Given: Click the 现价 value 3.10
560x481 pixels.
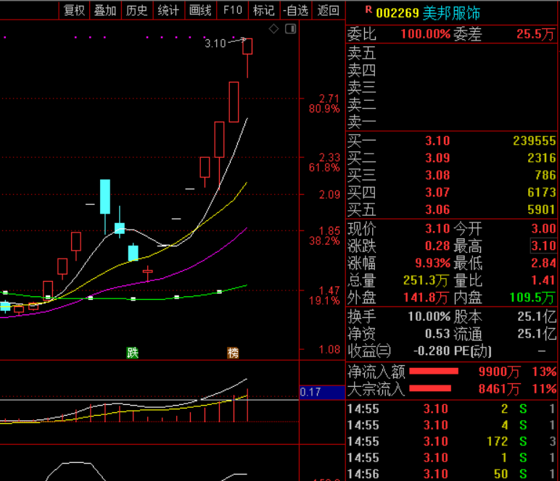Looking at the screenshot, I should click(x=437, y=229).
